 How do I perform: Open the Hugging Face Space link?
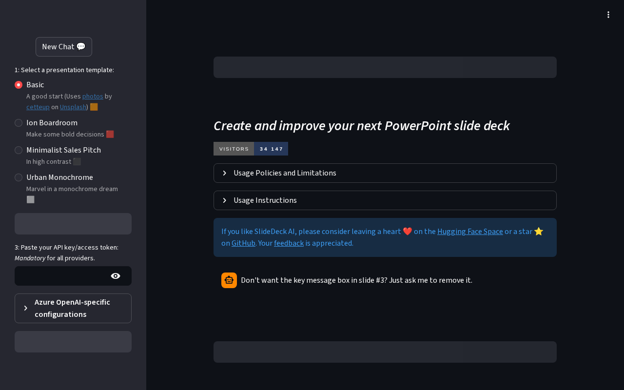(470, 232)
